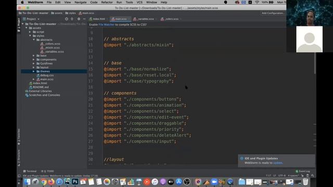Collapse the styles folder arrow
Image resolution: width=333 pixels, height=187 pixels.
pyautogui.click(x=30, y=36)
